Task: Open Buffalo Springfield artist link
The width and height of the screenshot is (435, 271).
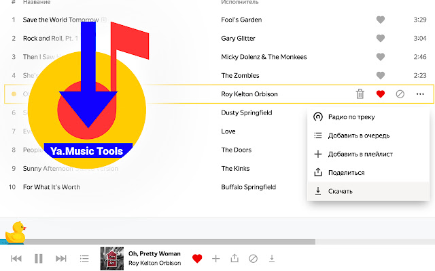Action: (248, 187)
